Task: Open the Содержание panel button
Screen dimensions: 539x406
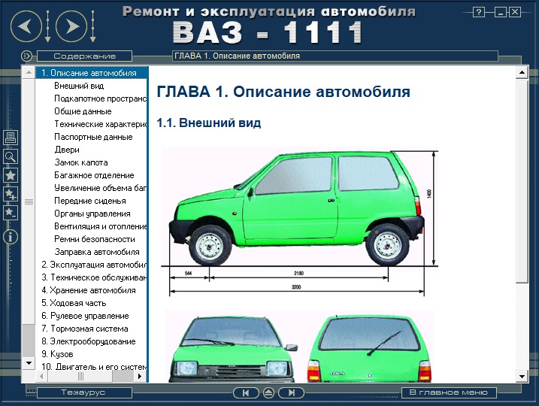Action: point(84,56)
